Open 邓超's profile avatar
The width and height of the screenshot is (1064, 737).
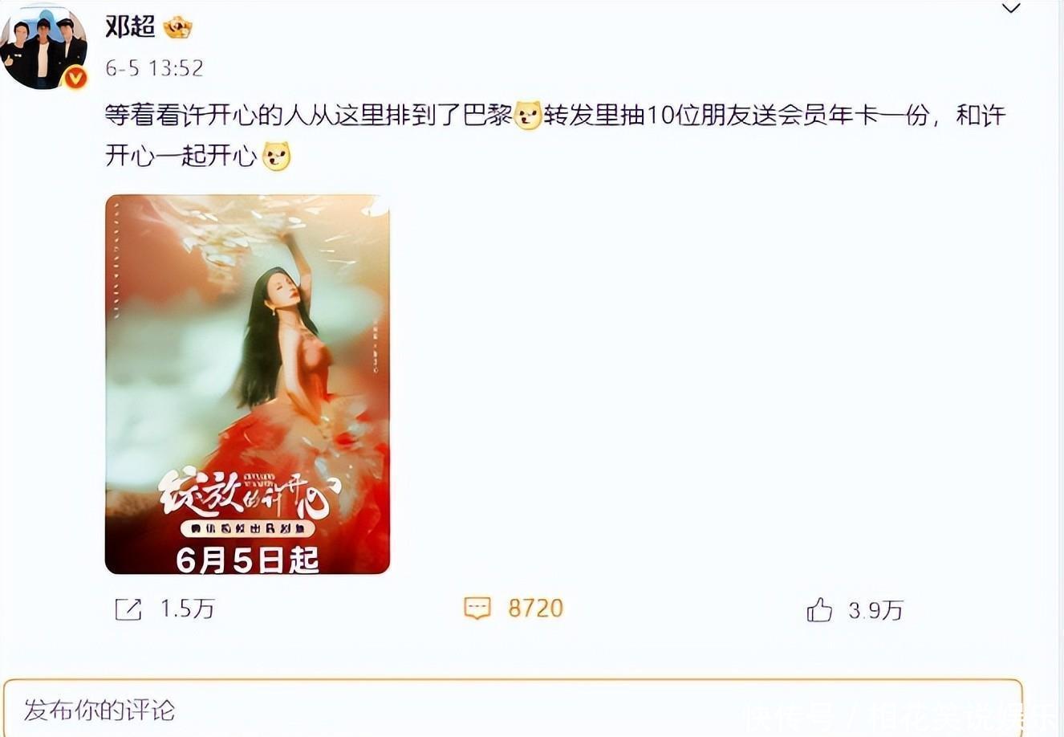pyautogui.click(x=44, y=47)
